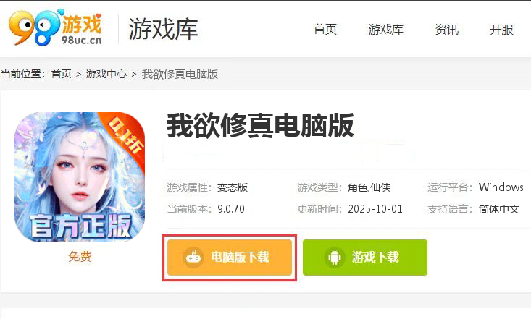Download the PC version via 电脑版下载
Viewport: 531px width, 319px height.
coord(230,258)
